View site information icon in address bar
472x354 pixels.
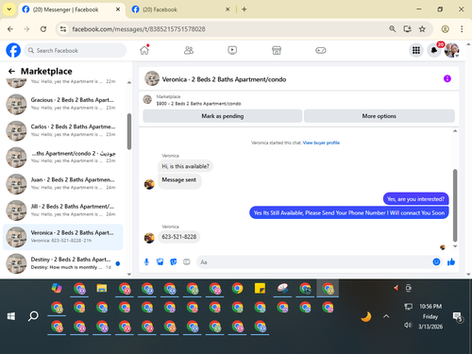point(63,29)
